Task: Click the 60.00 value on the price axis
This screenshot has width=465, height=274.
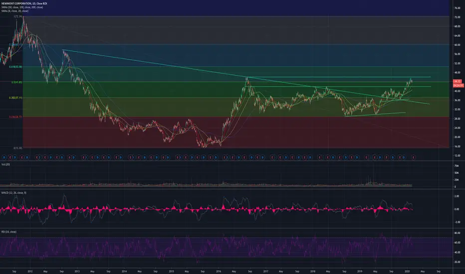Action: tap(457, 45)
